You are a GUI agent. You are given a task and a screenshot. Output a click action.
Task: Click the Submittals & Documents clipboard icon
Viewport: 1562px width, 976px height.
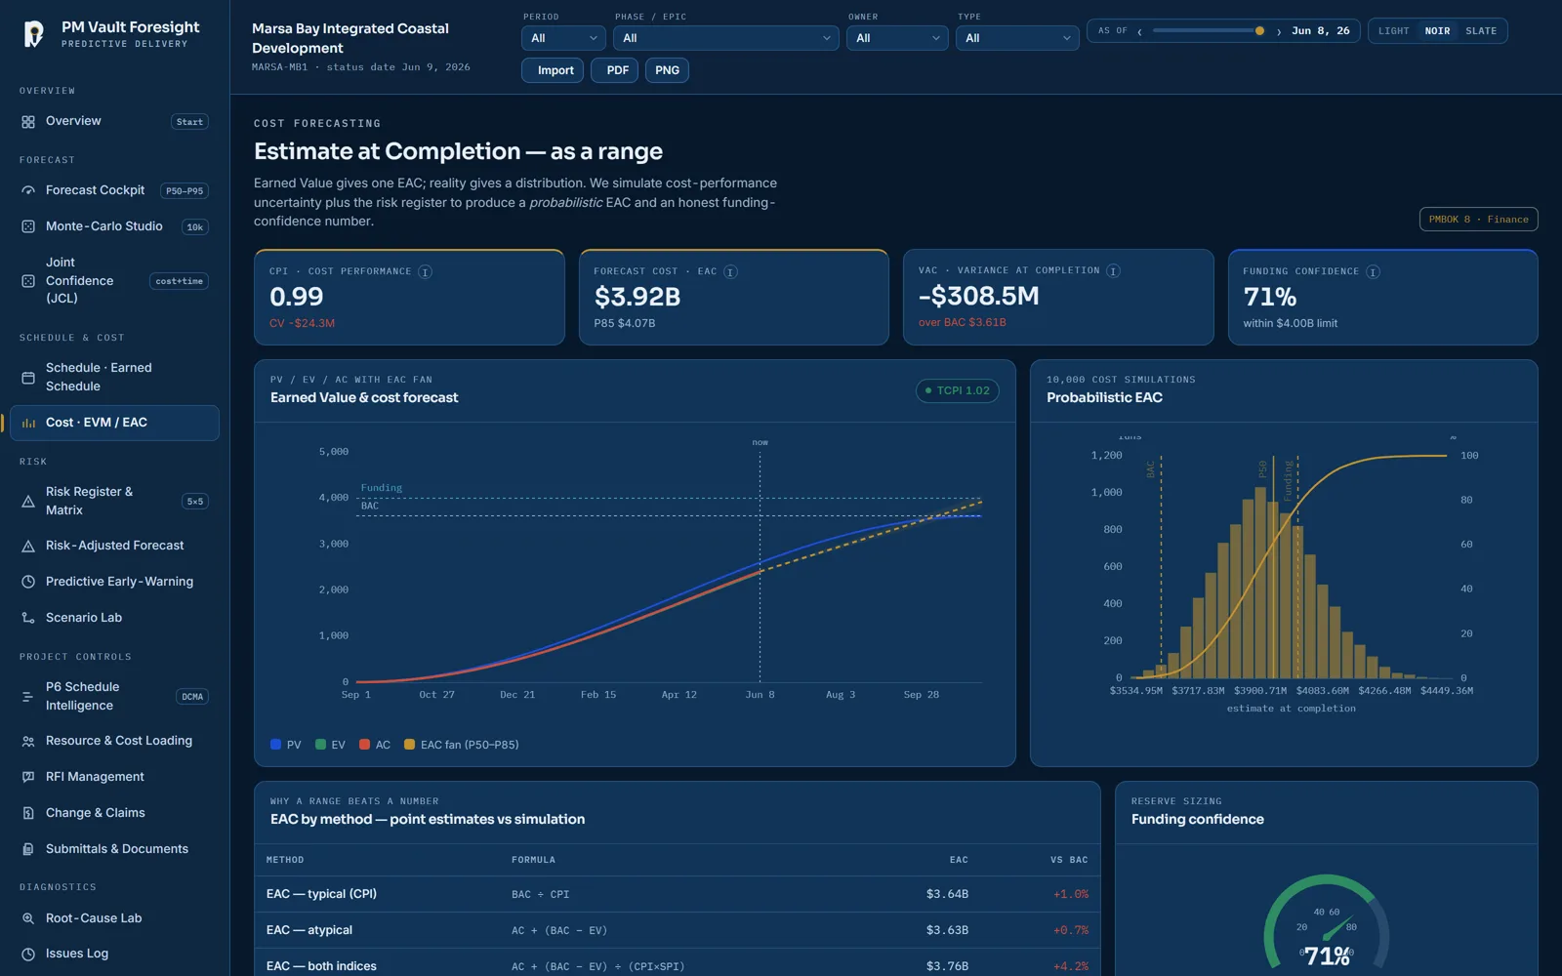[28, 849]
